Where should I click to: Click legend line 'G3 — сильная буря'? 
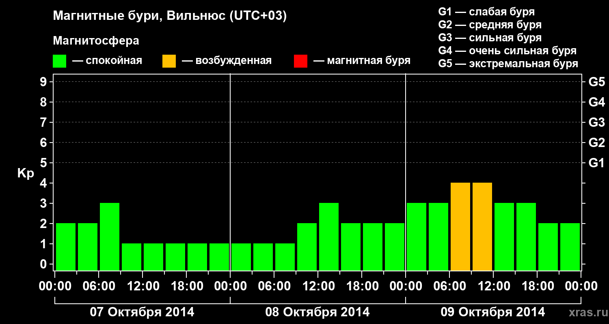[x=490, y=38]
